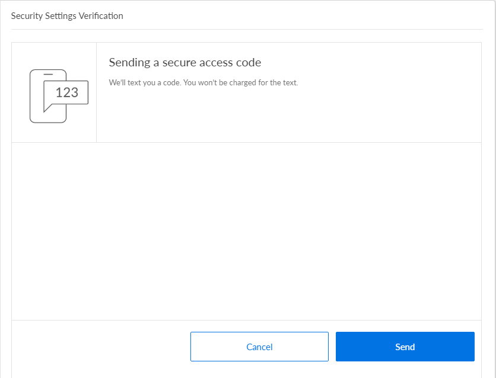Click the empty white area below heading
The height and width of the screenshot is (378, 496).
click(246, 231)
